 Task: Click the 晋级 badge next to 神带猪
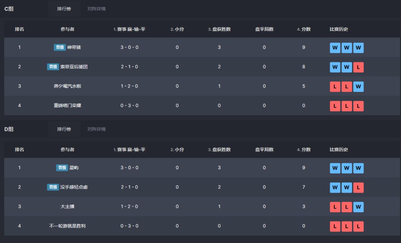pos(59,47)
